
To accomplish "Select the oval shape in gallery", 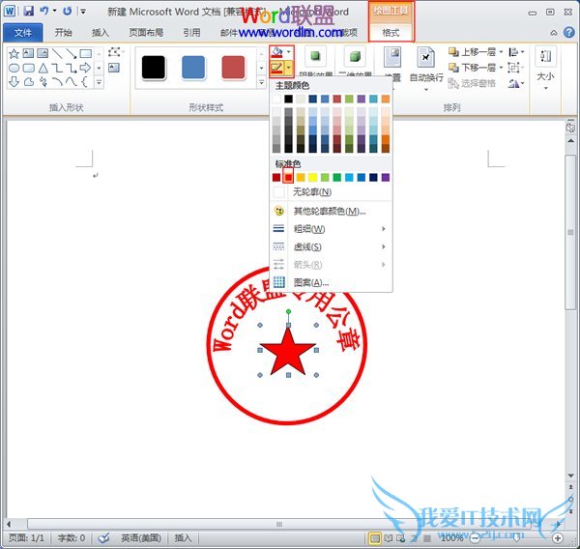I will tap(14, 68).
